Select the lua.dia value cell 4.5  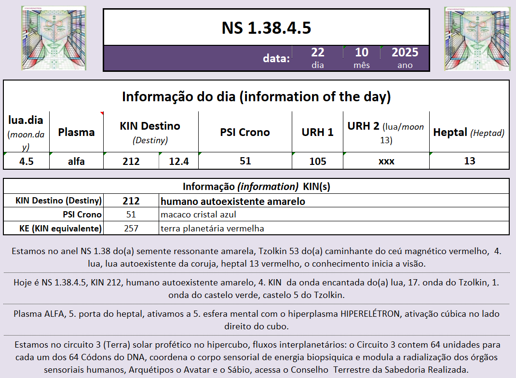point(27,161)
